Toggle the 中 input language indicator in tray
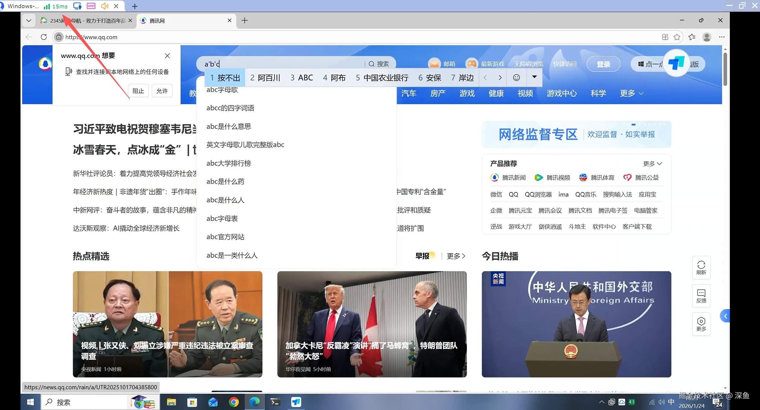Viewport: 760px width, 410px height. [x=671, y=402]
